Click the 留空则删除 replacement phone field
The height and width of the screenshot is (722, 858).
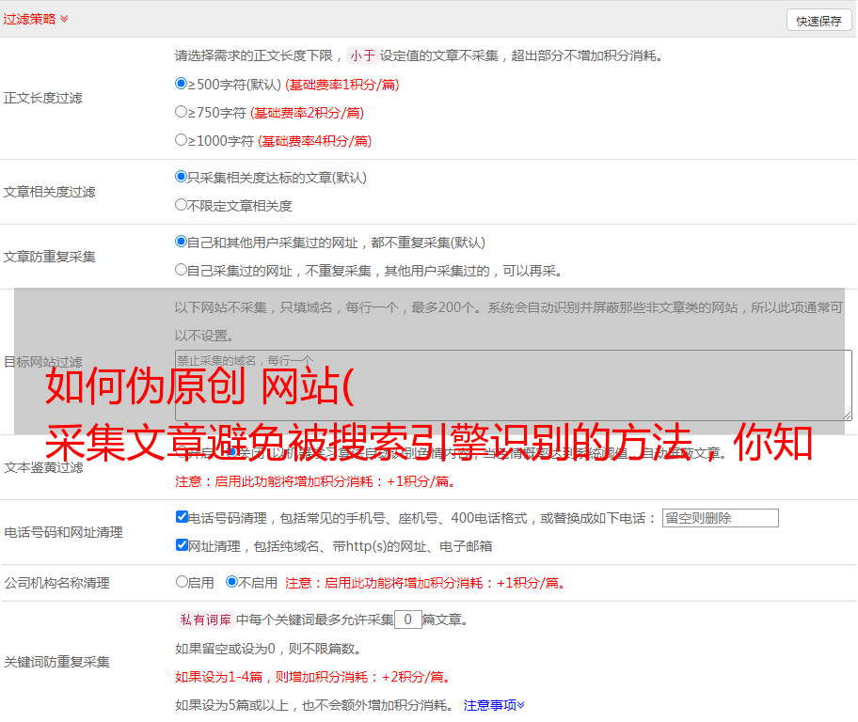pyautogui.click(x=720, y=518)
